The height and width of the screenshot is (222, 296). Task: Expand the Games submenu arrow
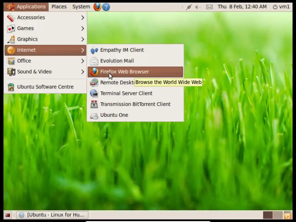click(82, 29)
